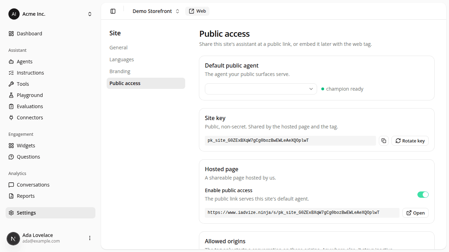Viewport: 449px width, 252px height.
Task: Click the Tools wrench icon
Action: pos(11,84)
